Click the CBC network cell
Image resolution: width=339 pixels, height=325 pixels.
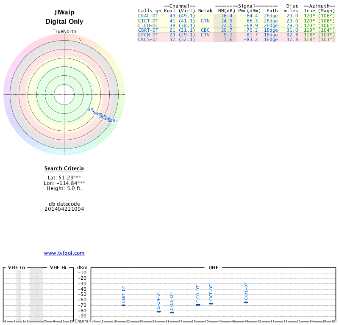tap(205, 30)
